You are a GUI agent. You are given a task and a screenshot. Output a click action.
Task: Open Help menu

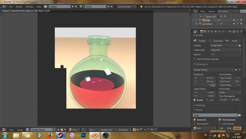39,6
